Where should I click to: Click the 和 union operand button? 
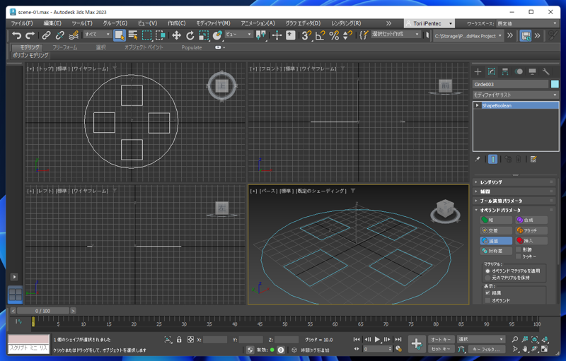pyautogui.click(x=496, y=220)
